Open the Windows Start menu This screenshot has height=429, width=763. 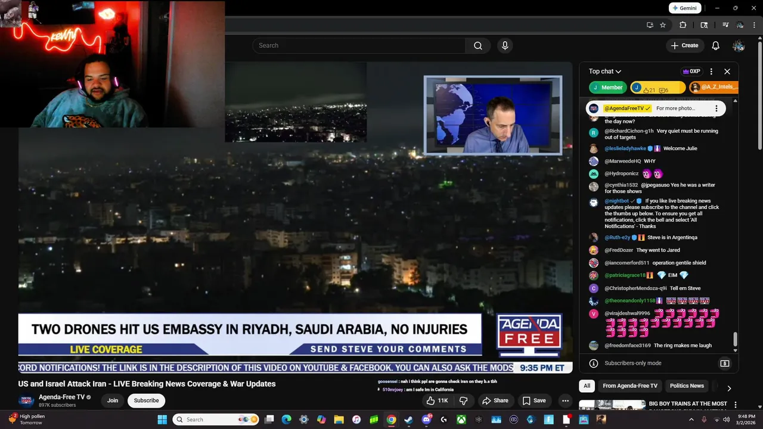click(162, 419)
